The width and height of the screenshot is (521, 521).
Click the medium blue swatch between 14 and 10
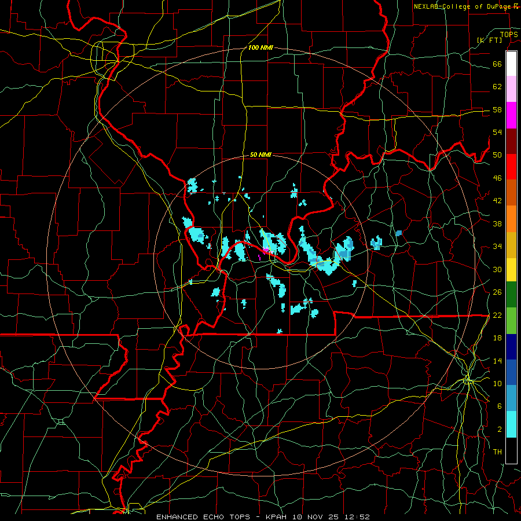coord(511,372)
